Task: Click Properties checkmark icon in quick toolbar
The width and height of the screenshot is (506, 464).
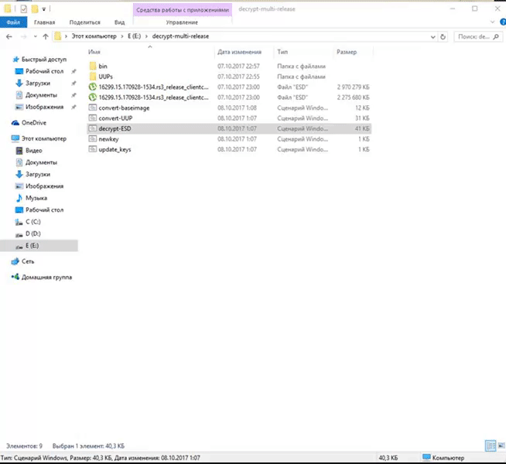Action: click(x=23, y=9)
